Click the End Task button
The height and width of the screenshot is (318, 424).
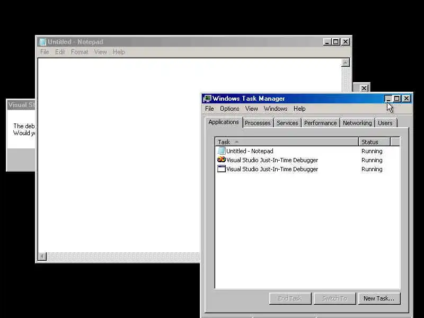click(290, 298)
